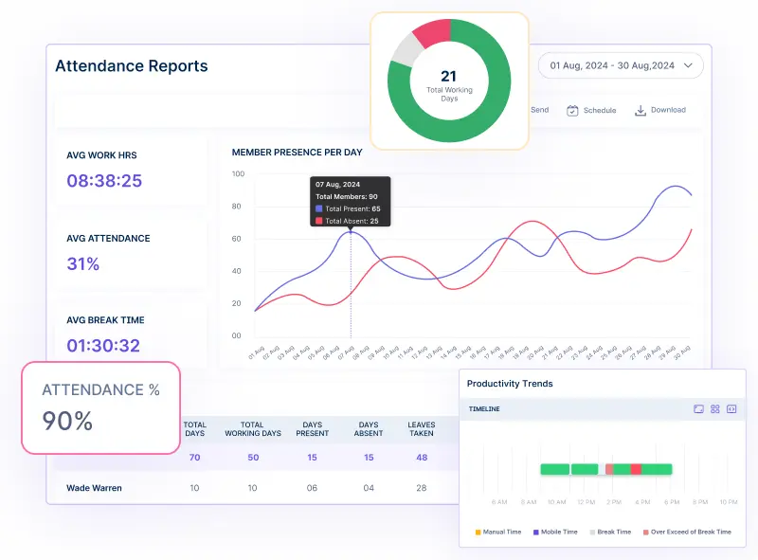Click the timeline embed code icon
The image size is (758, 560).
point(731,409)
